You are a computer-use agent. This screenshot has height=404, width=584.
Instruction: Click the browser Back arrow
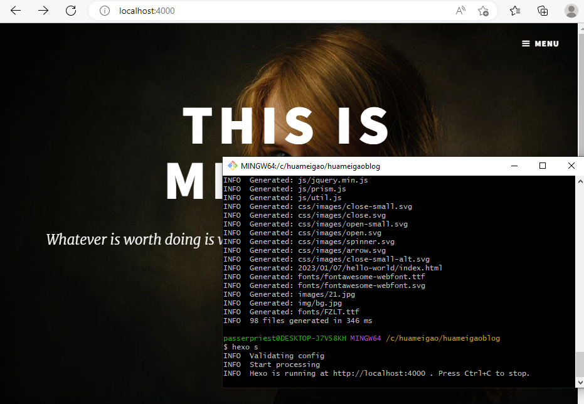point(16,11)
